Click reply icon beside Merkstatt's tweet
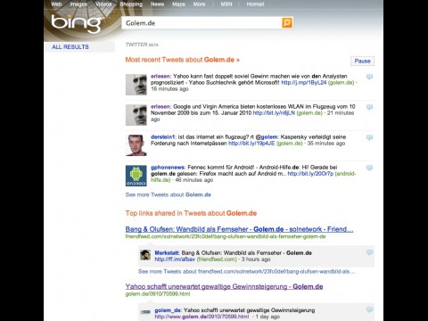 (369, 252)
